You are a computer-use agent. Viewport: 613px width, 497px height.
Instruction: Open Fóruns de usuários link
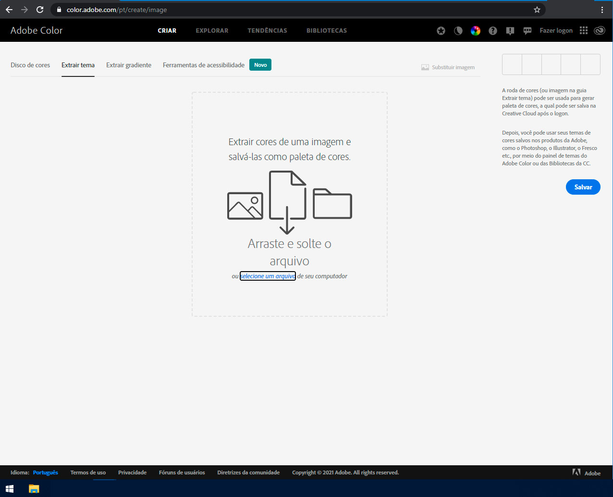(x=182, y=472)
